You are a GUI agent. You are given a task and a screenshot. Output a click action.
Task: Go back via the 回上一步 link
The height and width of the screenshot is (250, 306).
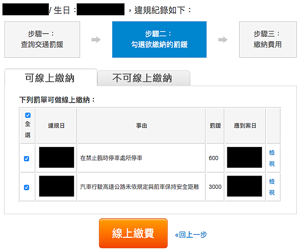(191, 234)
